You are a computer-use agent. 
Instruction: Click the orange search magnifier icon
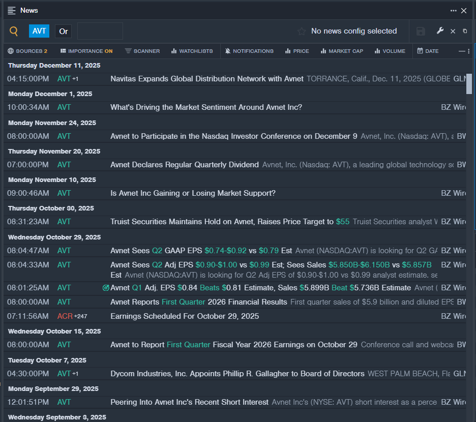(14, 32)
